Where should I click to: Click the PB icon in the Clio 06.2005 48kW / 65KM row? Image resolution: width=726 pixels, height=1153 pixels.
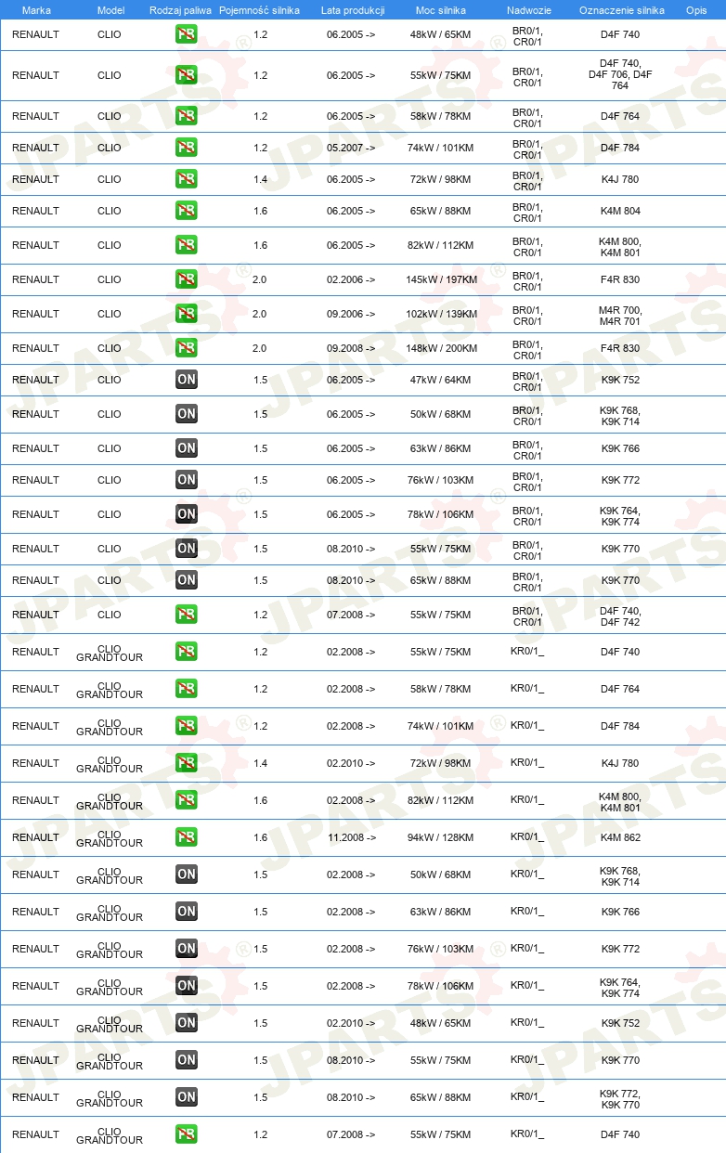click(x=187, y=34)
